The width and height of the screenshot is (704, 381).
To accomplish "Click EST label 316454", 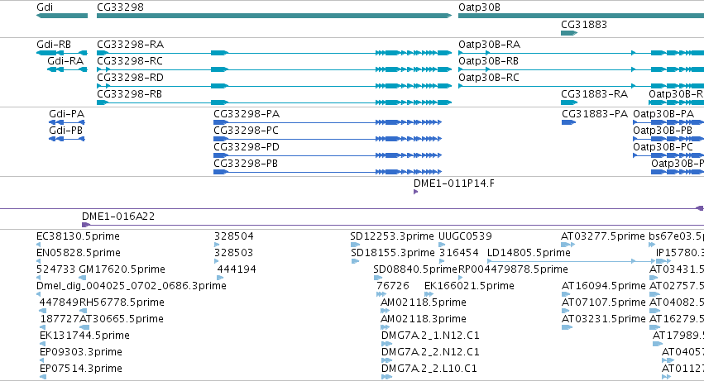I will point(459,253).
